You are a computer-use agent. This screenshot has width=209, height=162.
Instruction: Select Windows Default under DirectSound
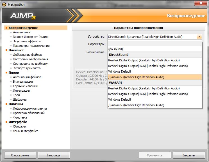(155, 71)
